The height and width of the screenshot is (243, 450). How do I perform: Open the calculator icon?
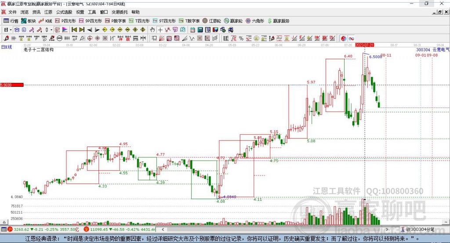(x=200, y=30)
